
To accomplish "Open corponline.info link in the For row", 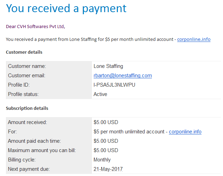I will (x=185, y=132).
